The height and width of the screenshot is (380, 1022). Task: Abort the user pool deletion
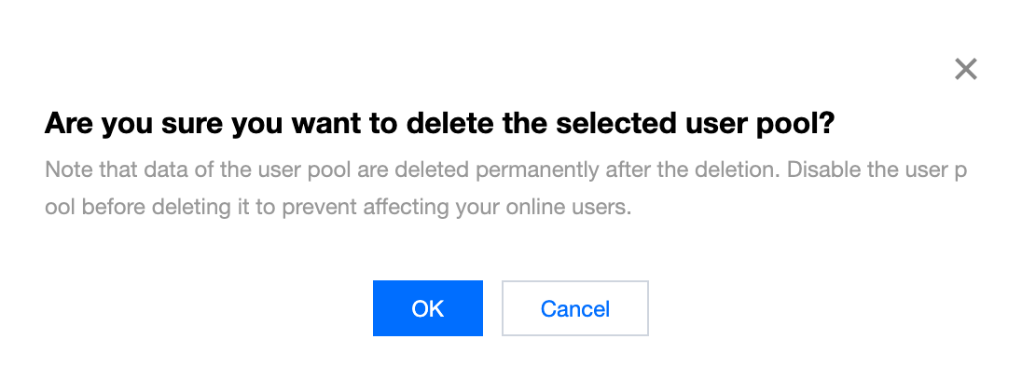(x=574, y=308)
